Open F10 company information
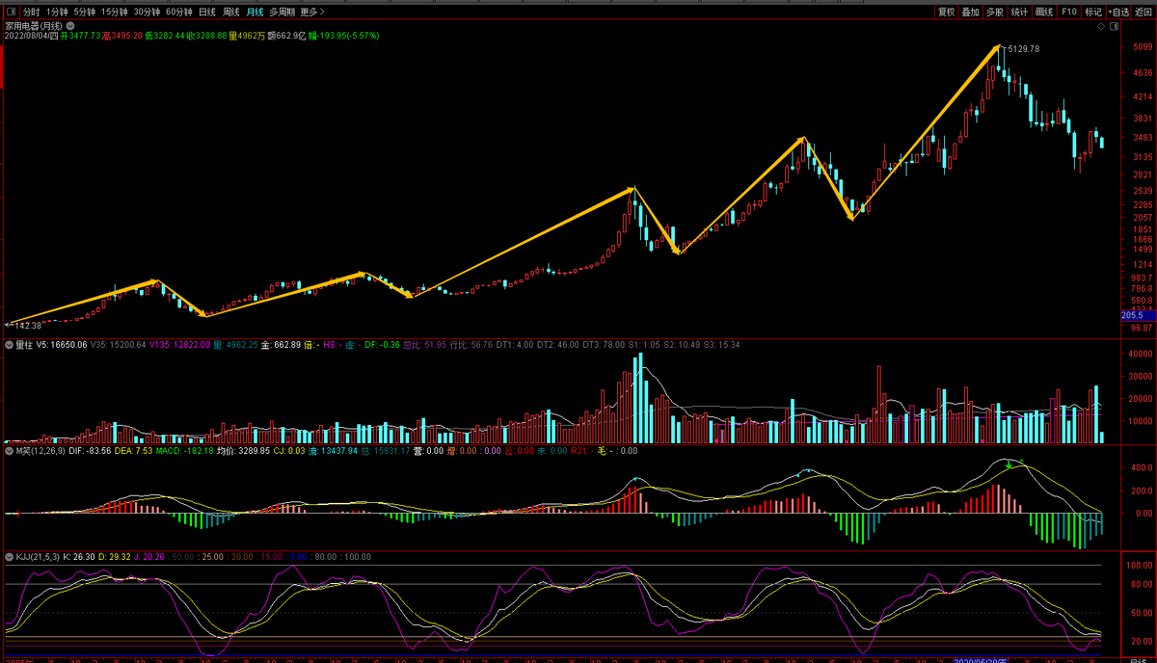The width and height of the screenshot is (1157, 663). click(x=1068, y=12)
